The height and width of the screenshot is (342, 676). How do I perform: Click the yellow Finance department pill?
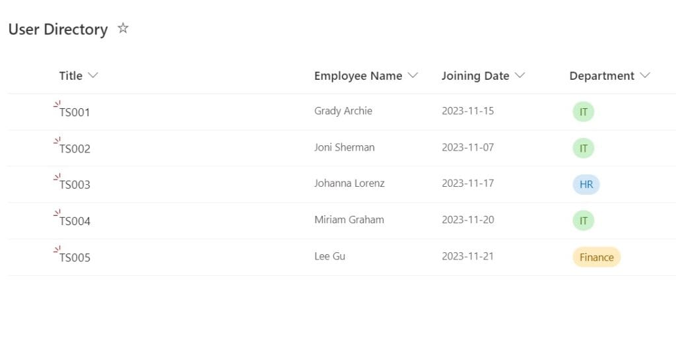596,257
